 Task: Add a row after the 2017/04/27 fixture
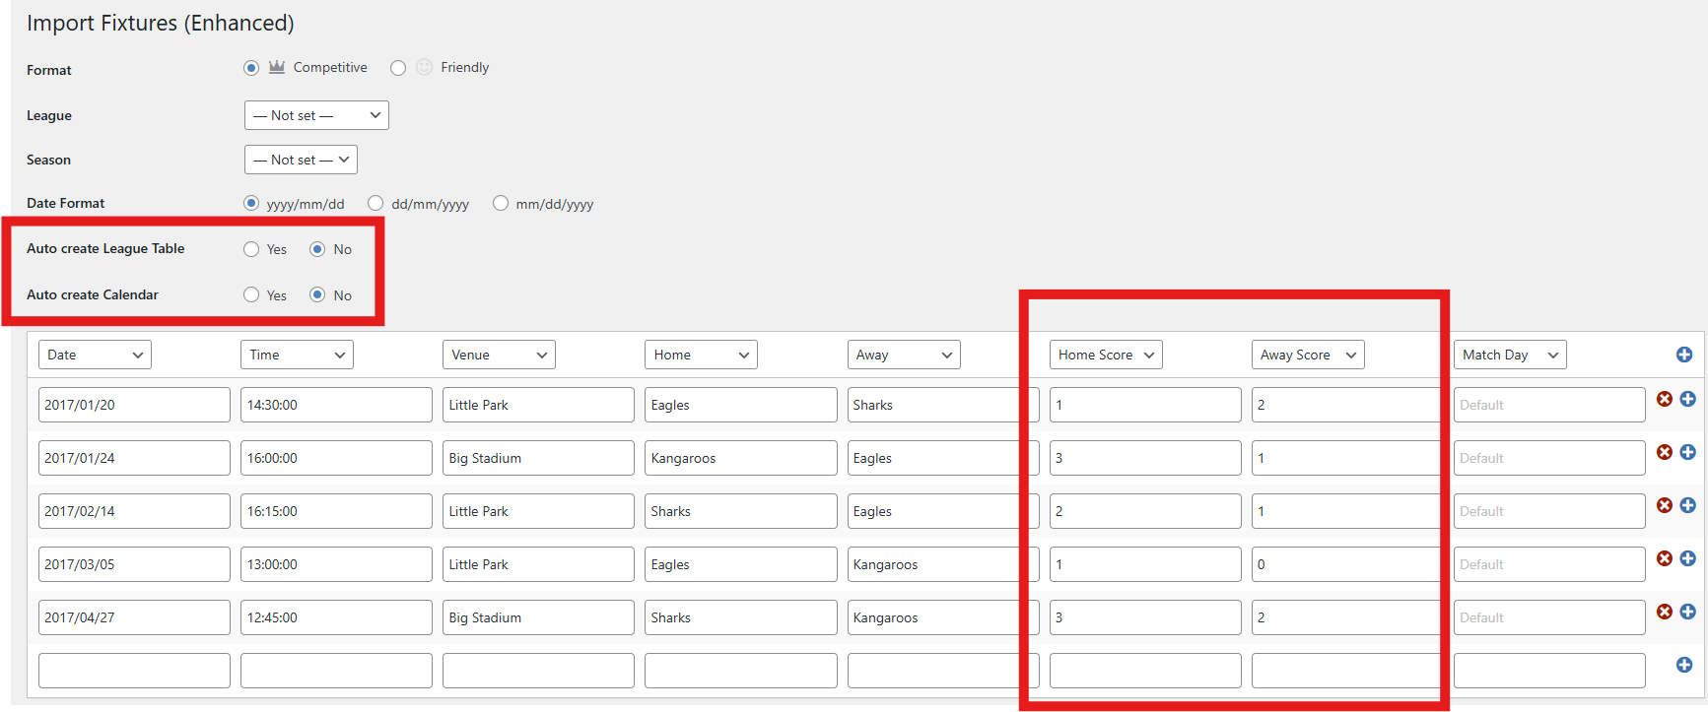tap(1687, 612)
